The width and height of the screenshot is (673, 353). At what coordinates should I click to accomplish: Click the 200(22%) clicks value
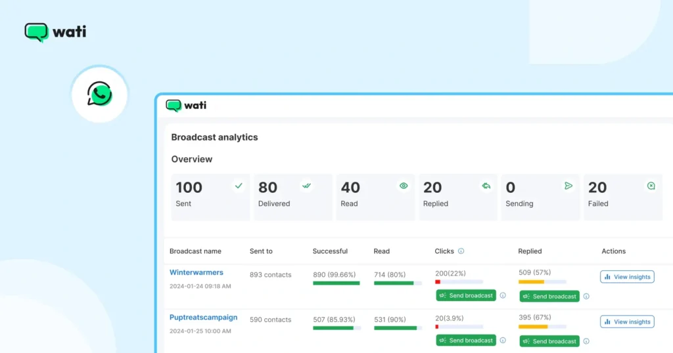(450, 274)
